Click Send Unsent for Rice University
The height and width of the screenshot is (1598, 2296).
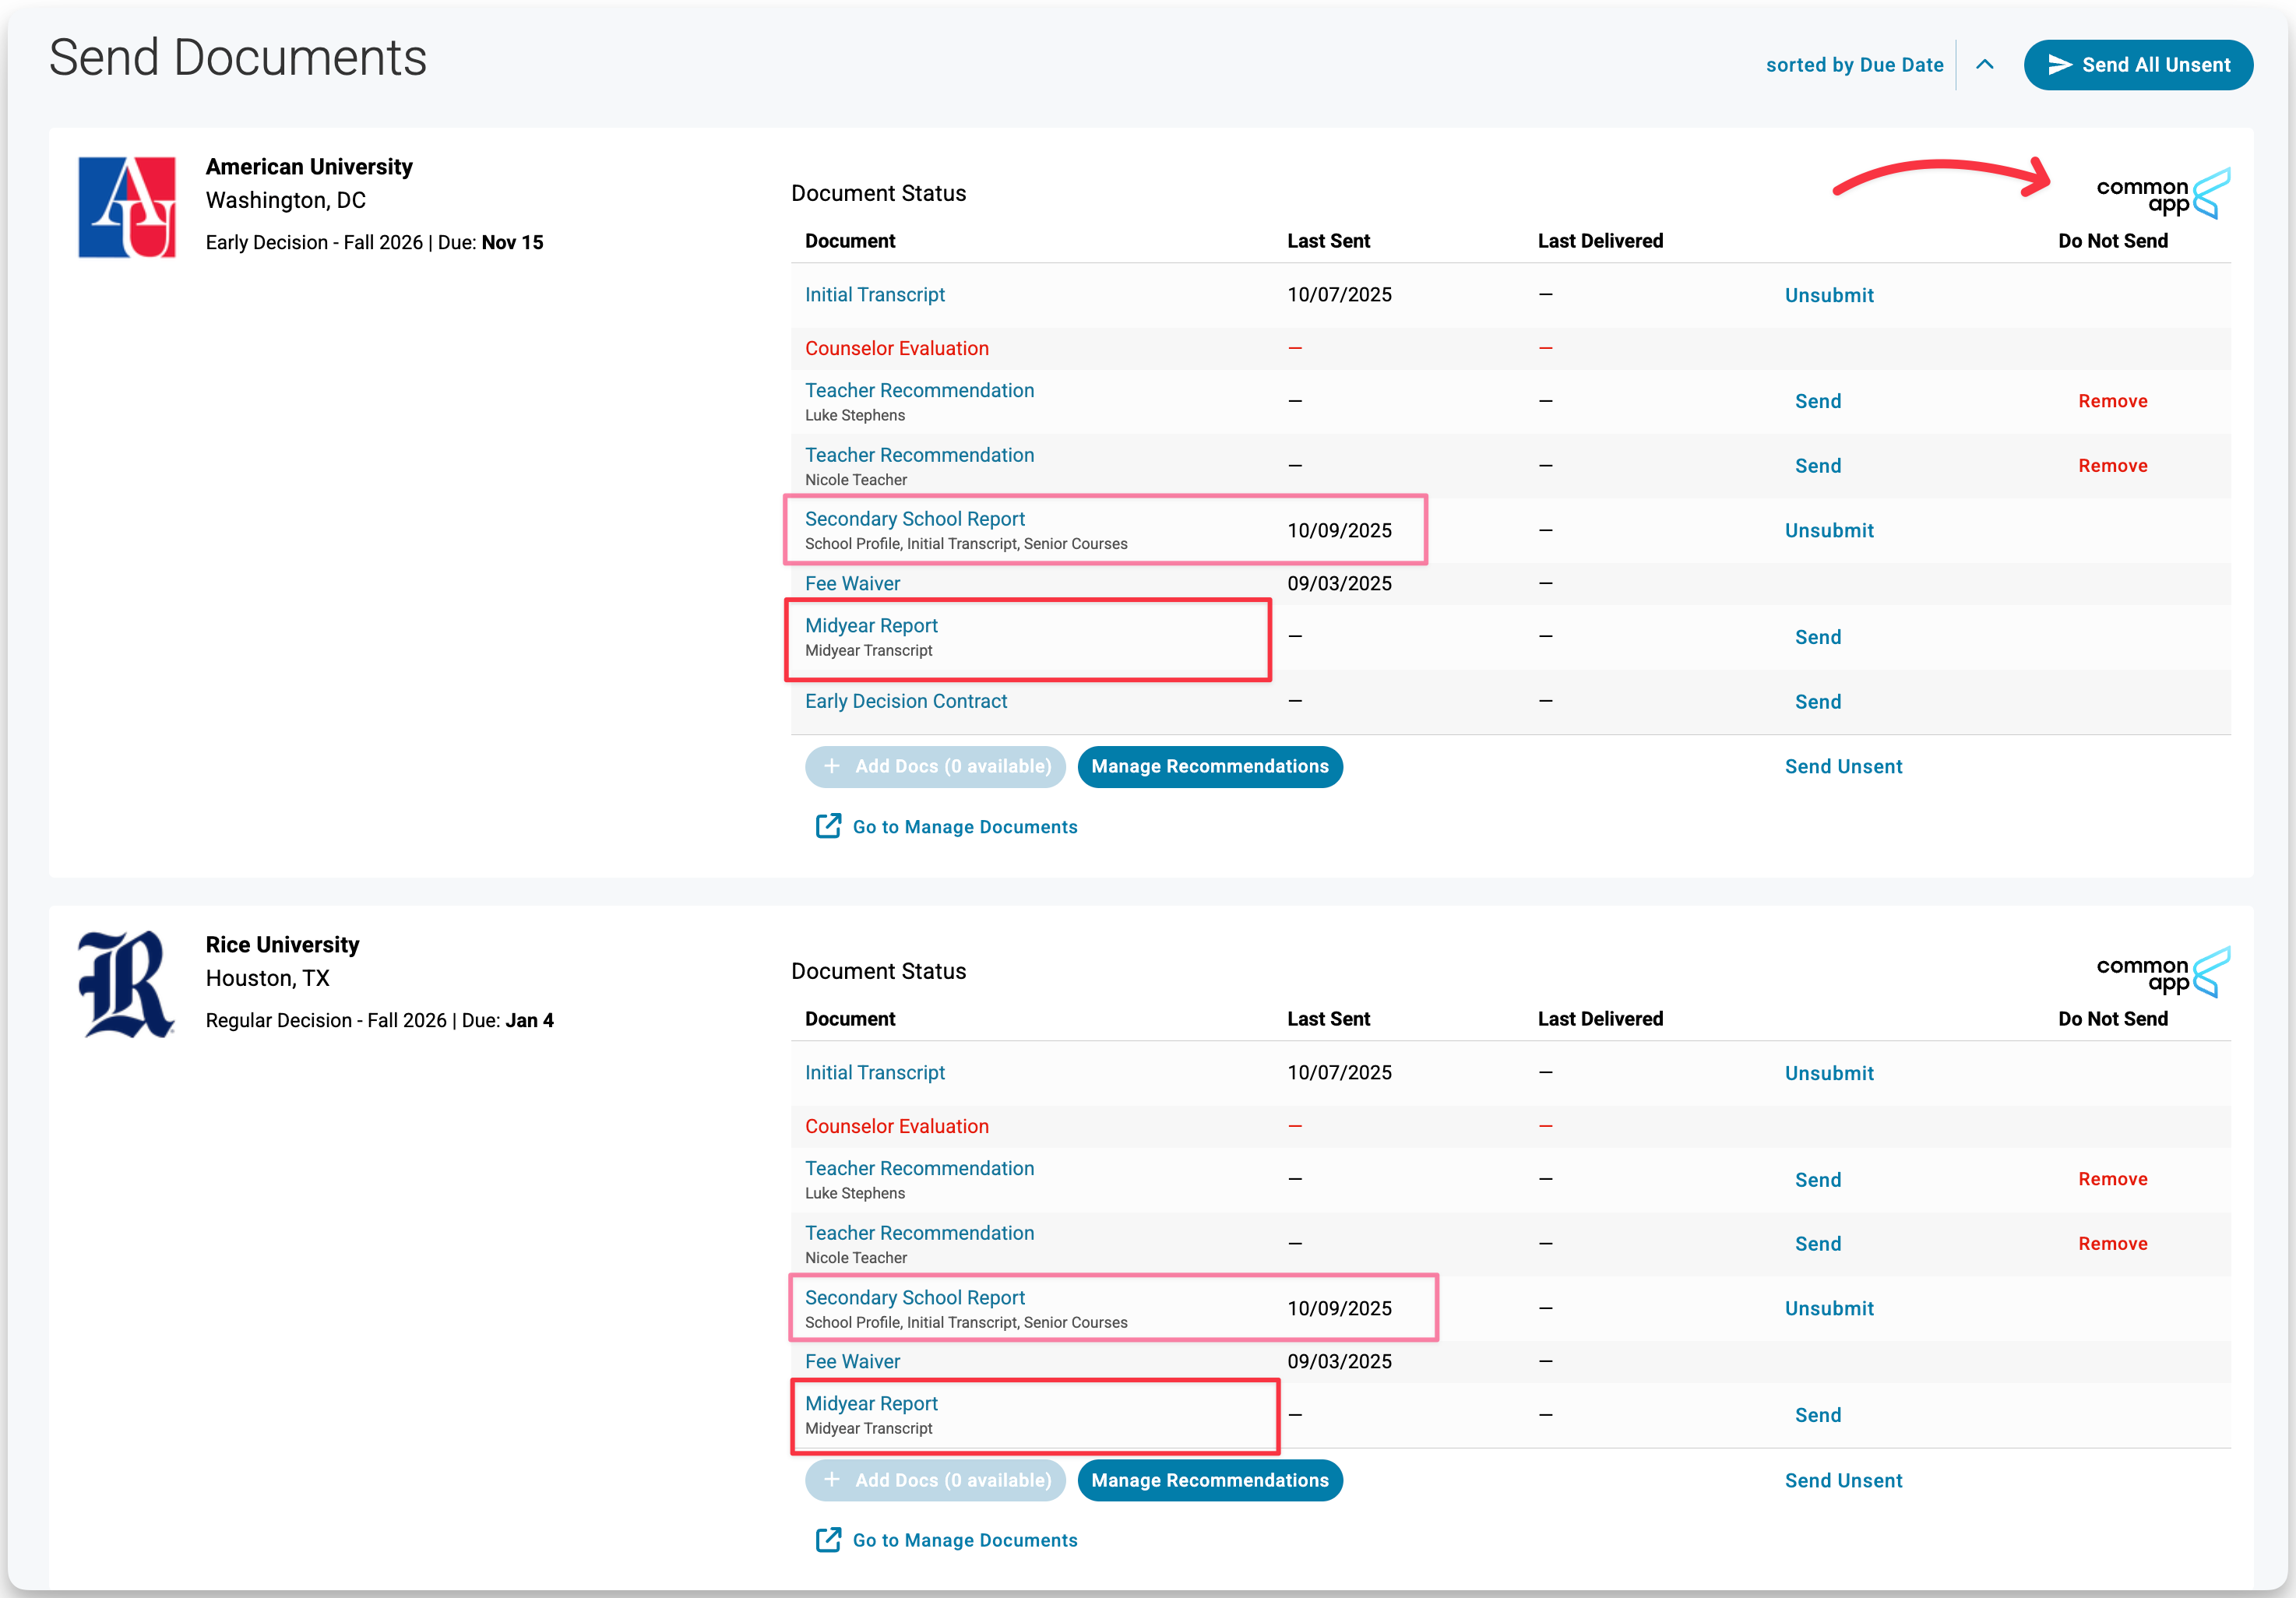point(1842,1481)
